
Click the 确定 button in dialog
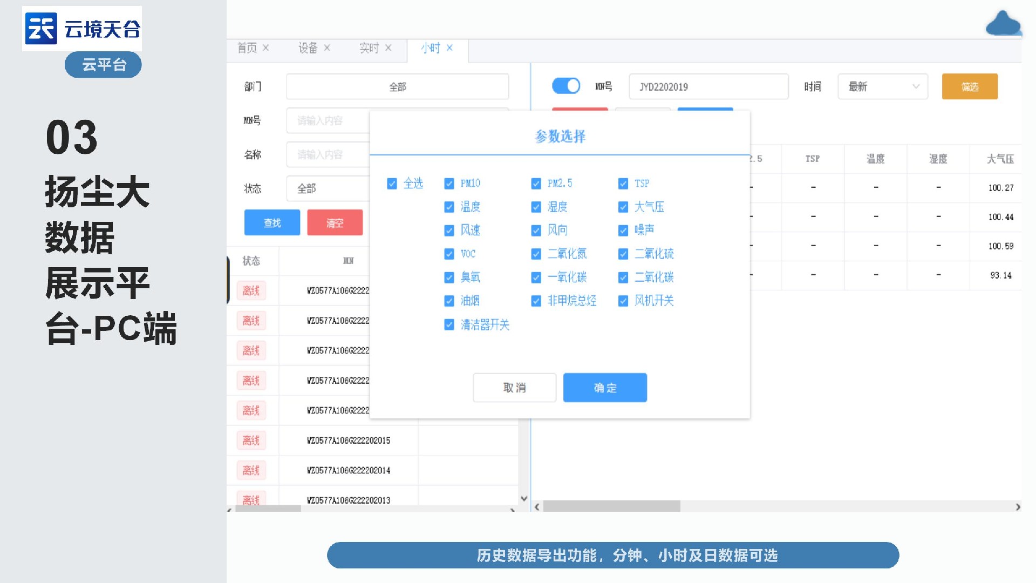click(604, 388)
